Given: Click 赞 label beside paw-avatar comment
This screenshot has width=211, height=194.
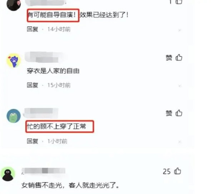Looking at the screenshot, I should point(169,58).
